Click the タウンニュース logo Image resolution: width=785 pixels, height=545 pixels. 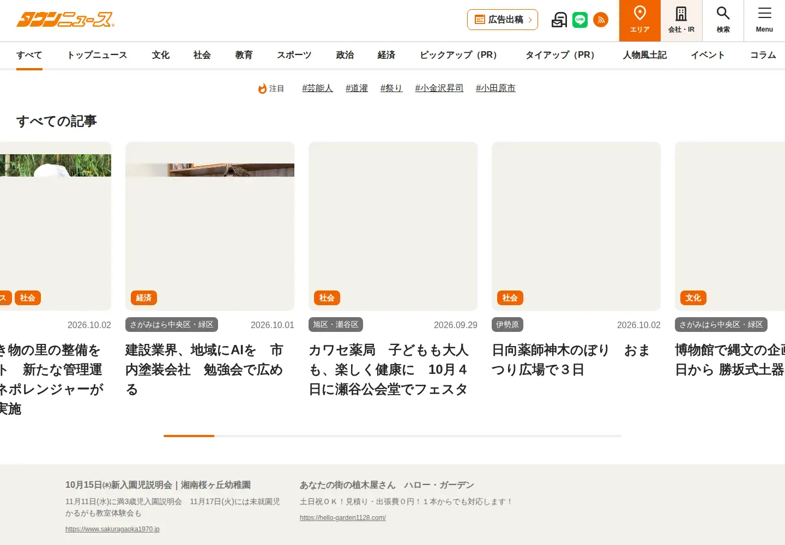tap(65, 20)
